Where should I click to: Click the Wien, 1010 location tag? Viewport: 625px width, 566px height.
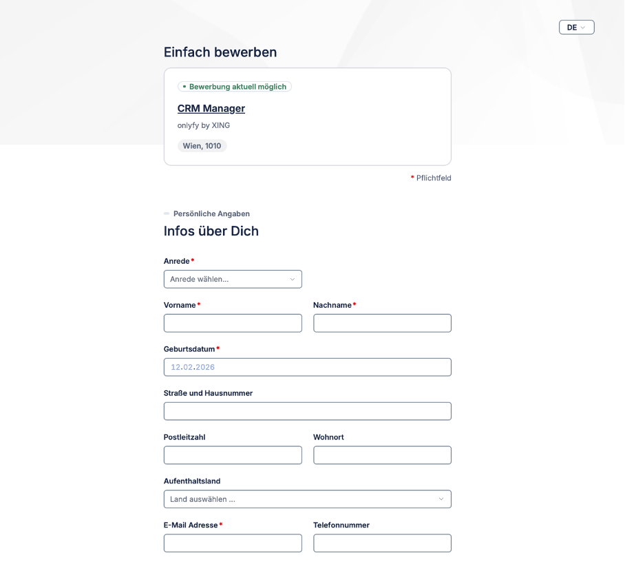202,146
